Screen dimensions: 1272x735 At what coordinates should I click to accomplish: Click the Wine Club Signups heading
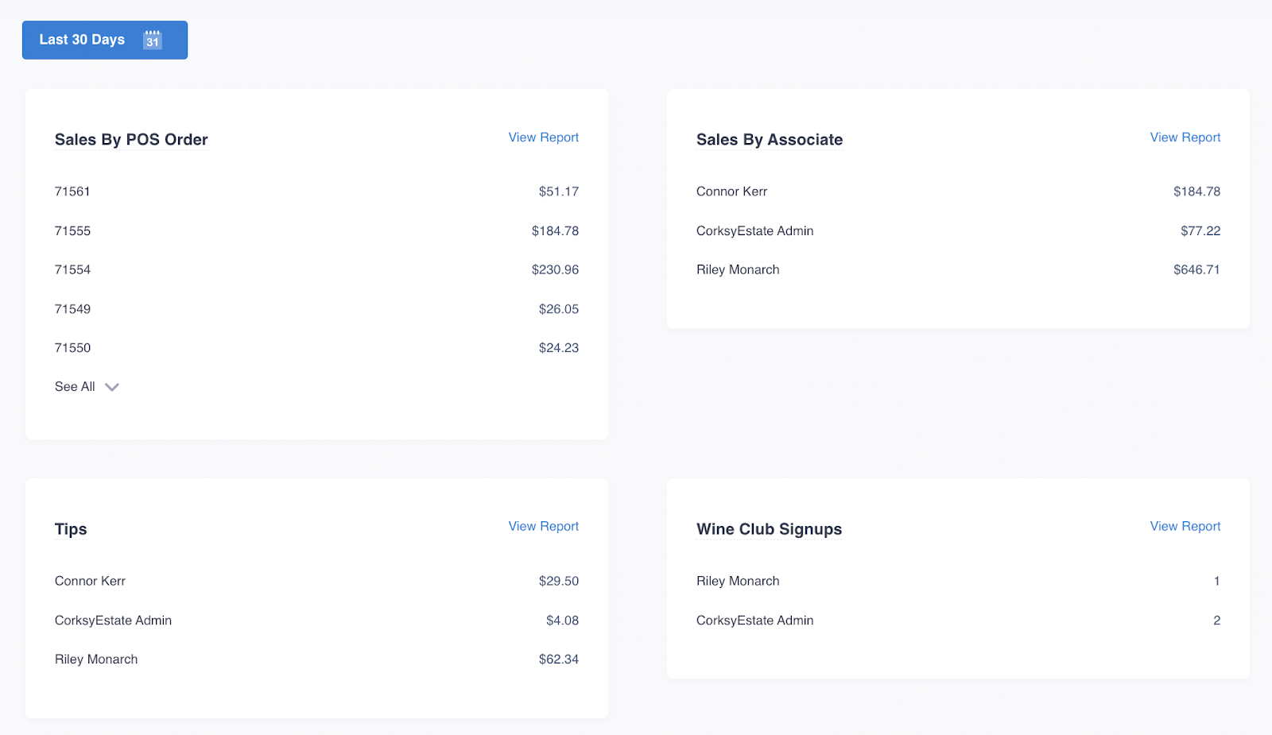pos(769,529)
